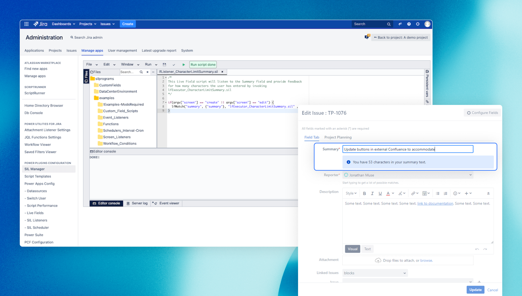Open SIL Manager in sidebar
This screenshot has width=522, height=296.
(49, 169)
